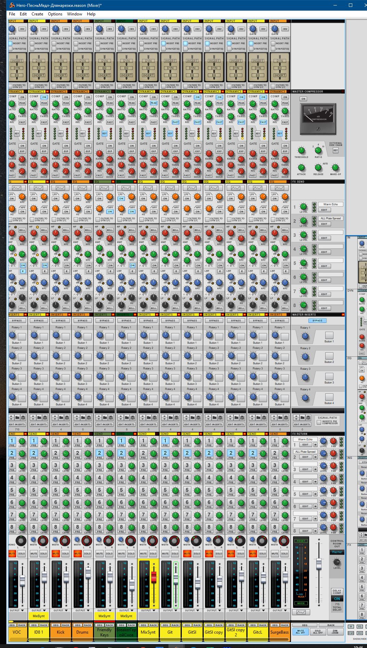This screenshot has width=367, height=648.
Task: Enable Inserts Pre Compressor checkbox in master section
Action: coord(319,423)
